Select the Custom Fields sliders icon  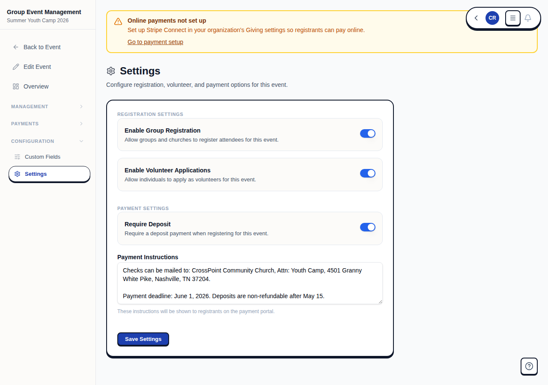click(18, 157)
